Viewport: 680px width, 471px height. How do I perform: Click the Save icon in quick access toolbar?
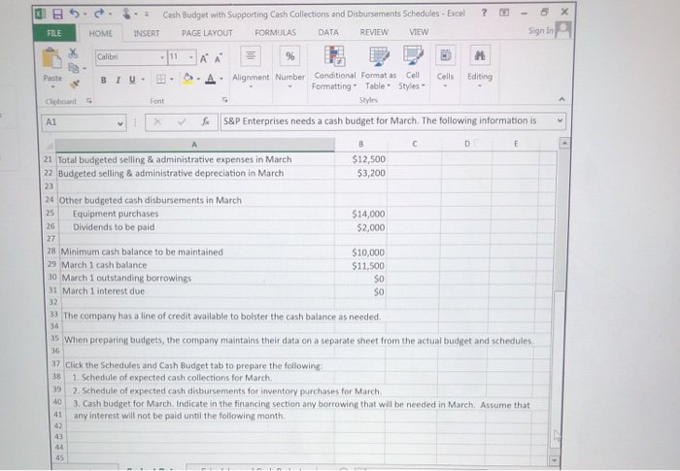[x=57, y=15]
